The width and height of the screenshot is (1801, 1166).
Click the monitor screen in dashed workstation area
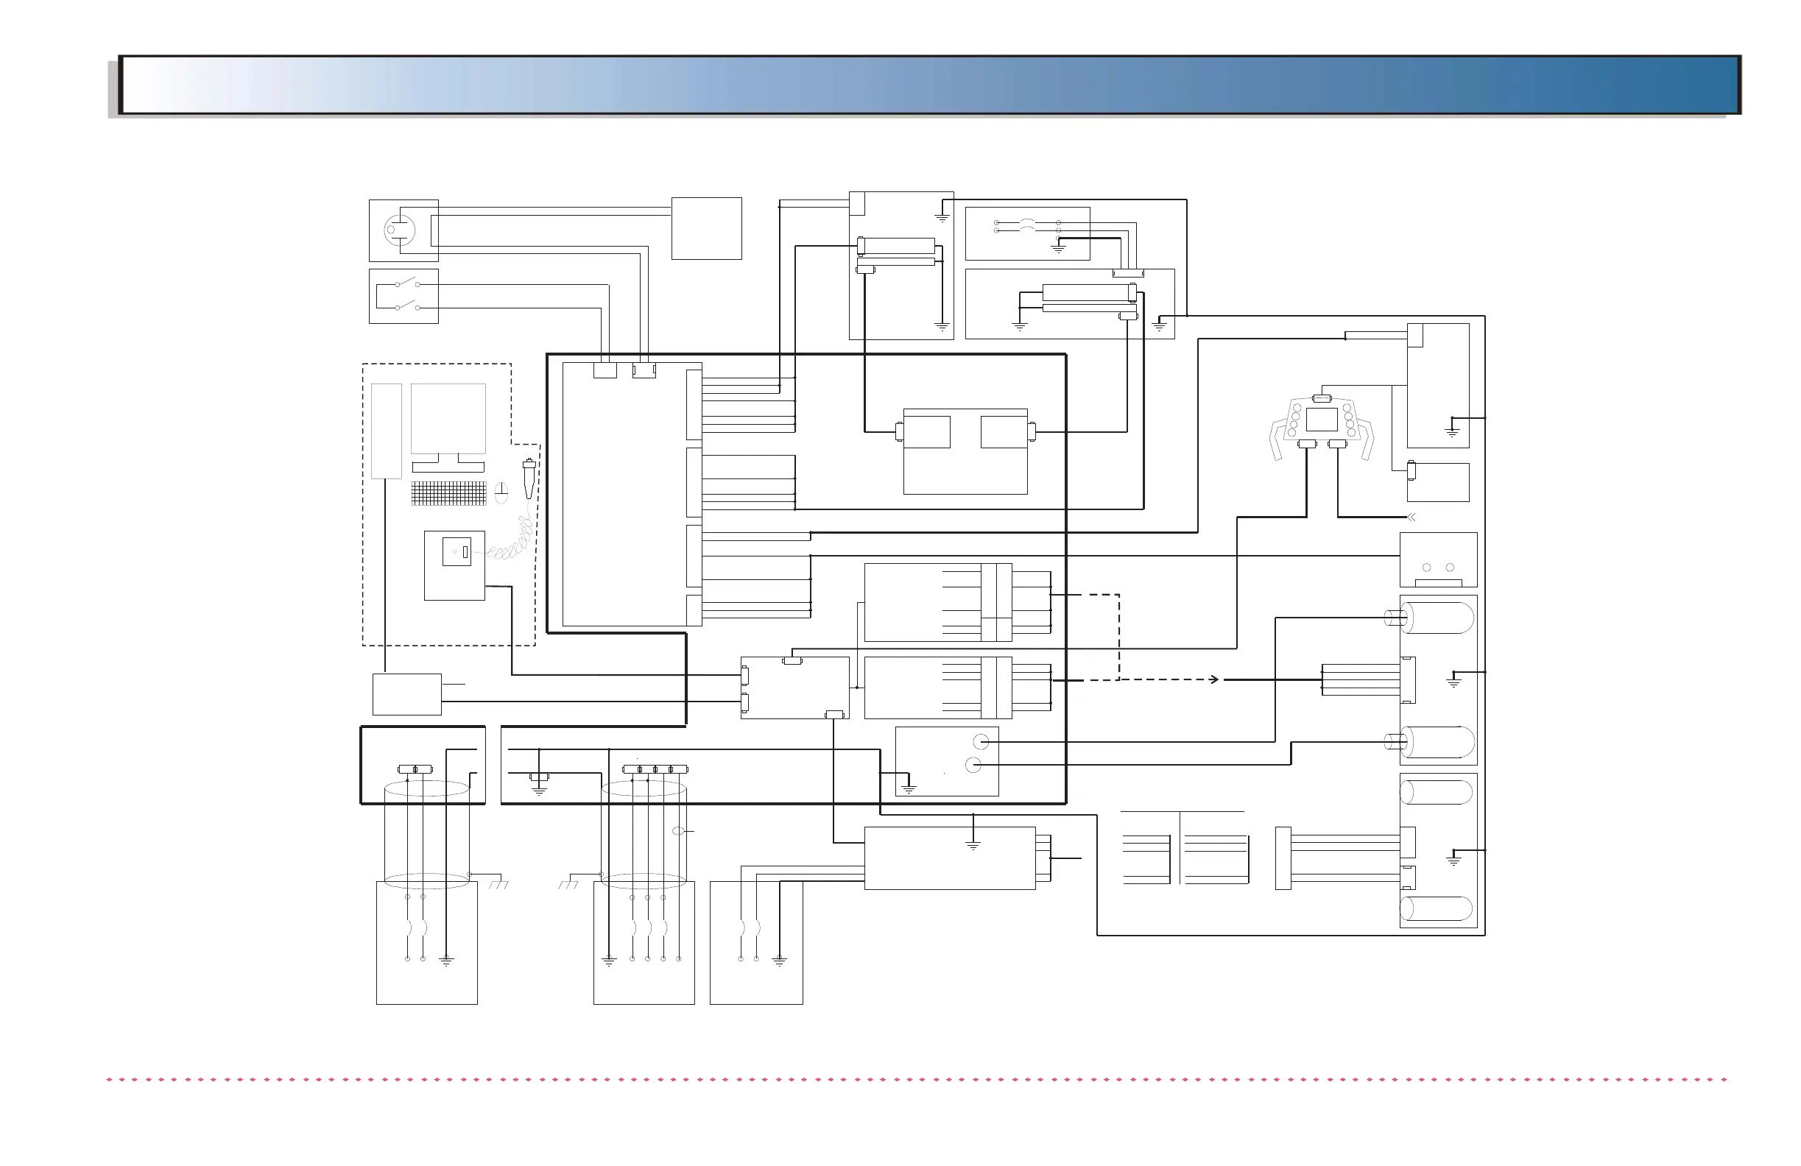448,418
